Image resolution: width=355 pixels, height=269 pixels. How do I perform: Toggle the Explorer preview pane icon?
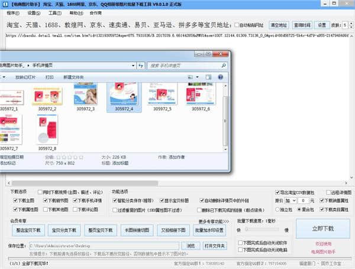208,77
